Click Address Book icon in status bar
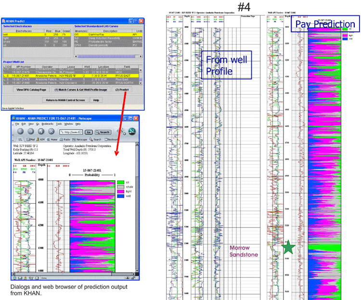361x300 pixels. click(31, 278)
